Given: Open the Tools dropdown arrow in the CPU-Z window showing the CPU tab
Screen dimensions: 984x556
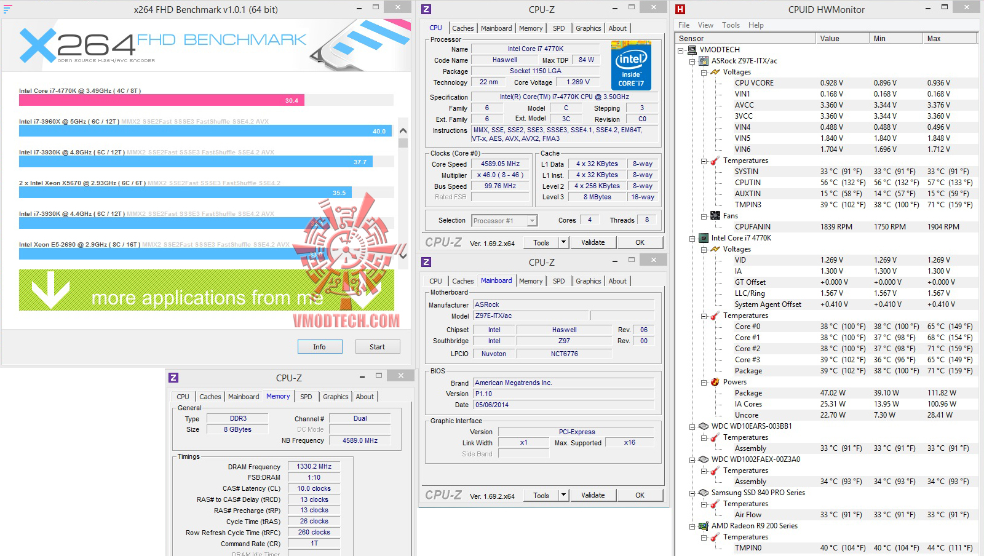Looking at the screenshot, I should tap(563, 242).
